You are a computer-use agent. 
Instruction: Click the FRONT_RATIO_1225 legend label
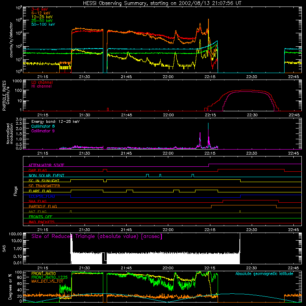(x=49, y=277)
